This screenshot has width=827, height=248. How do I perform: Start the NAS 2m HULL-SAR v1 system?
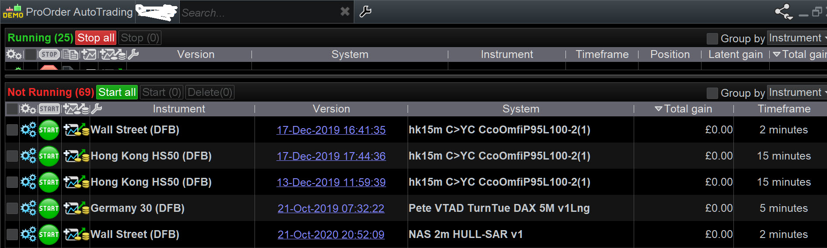coord(49,234)
